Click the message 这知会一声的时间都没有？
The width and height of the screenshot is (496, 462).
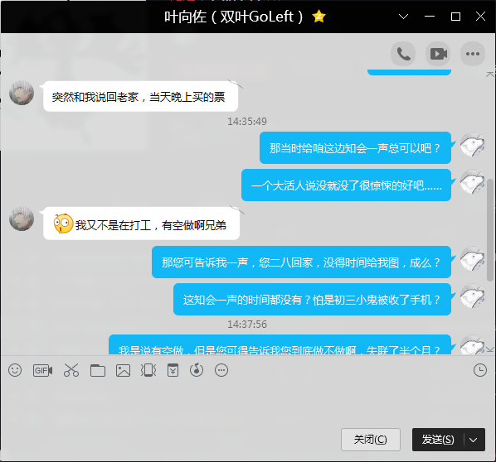312,300
